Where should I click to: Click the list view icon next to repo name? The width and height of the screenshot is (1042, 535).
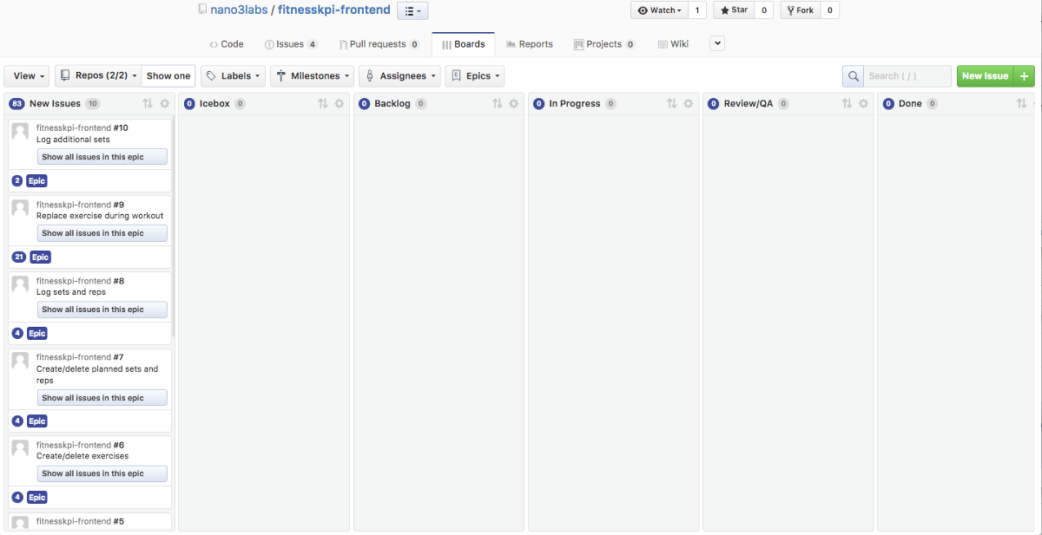412,11
